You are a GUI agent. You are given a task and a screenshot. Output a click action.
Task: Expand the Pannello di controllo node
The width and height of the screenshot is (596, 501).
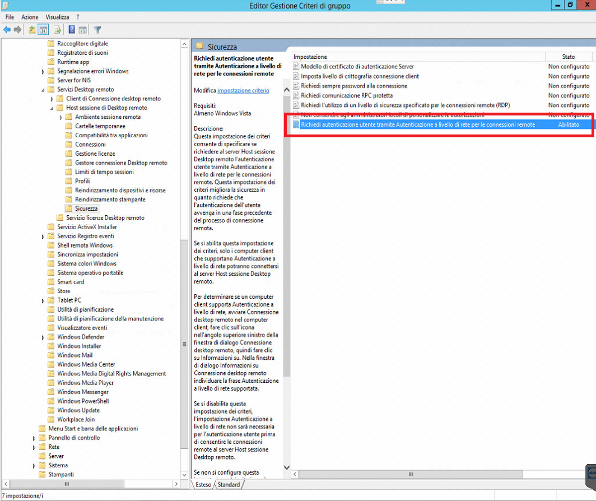point(34,438)
